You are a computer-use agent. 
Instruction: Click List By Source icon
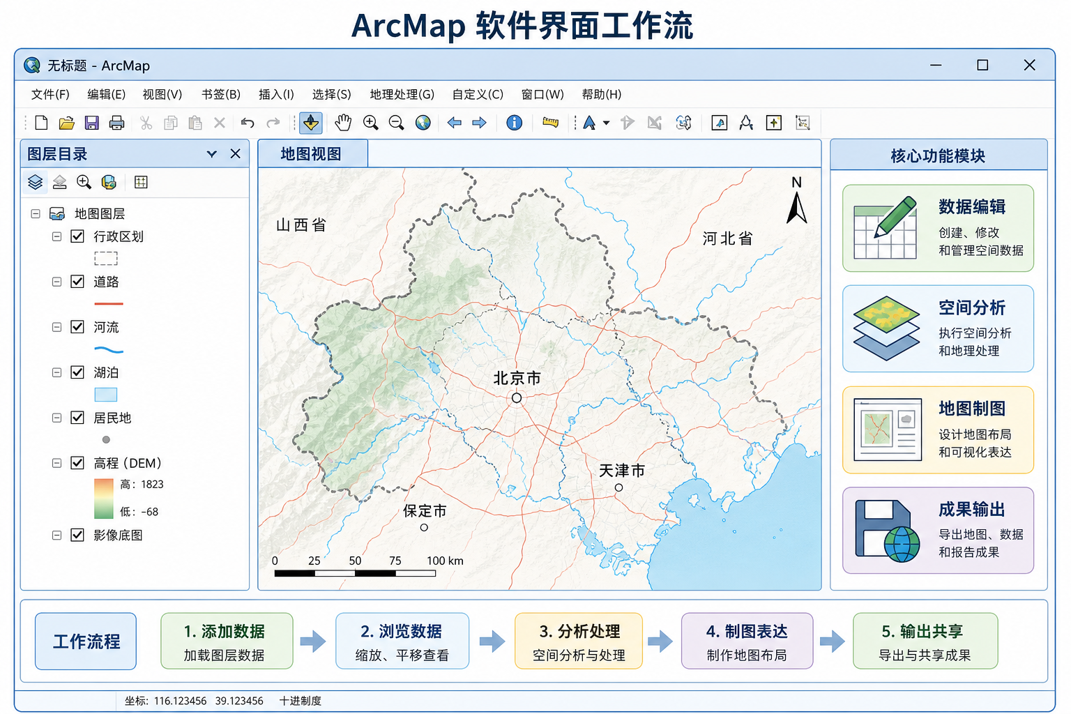click(x=59, y=182)
